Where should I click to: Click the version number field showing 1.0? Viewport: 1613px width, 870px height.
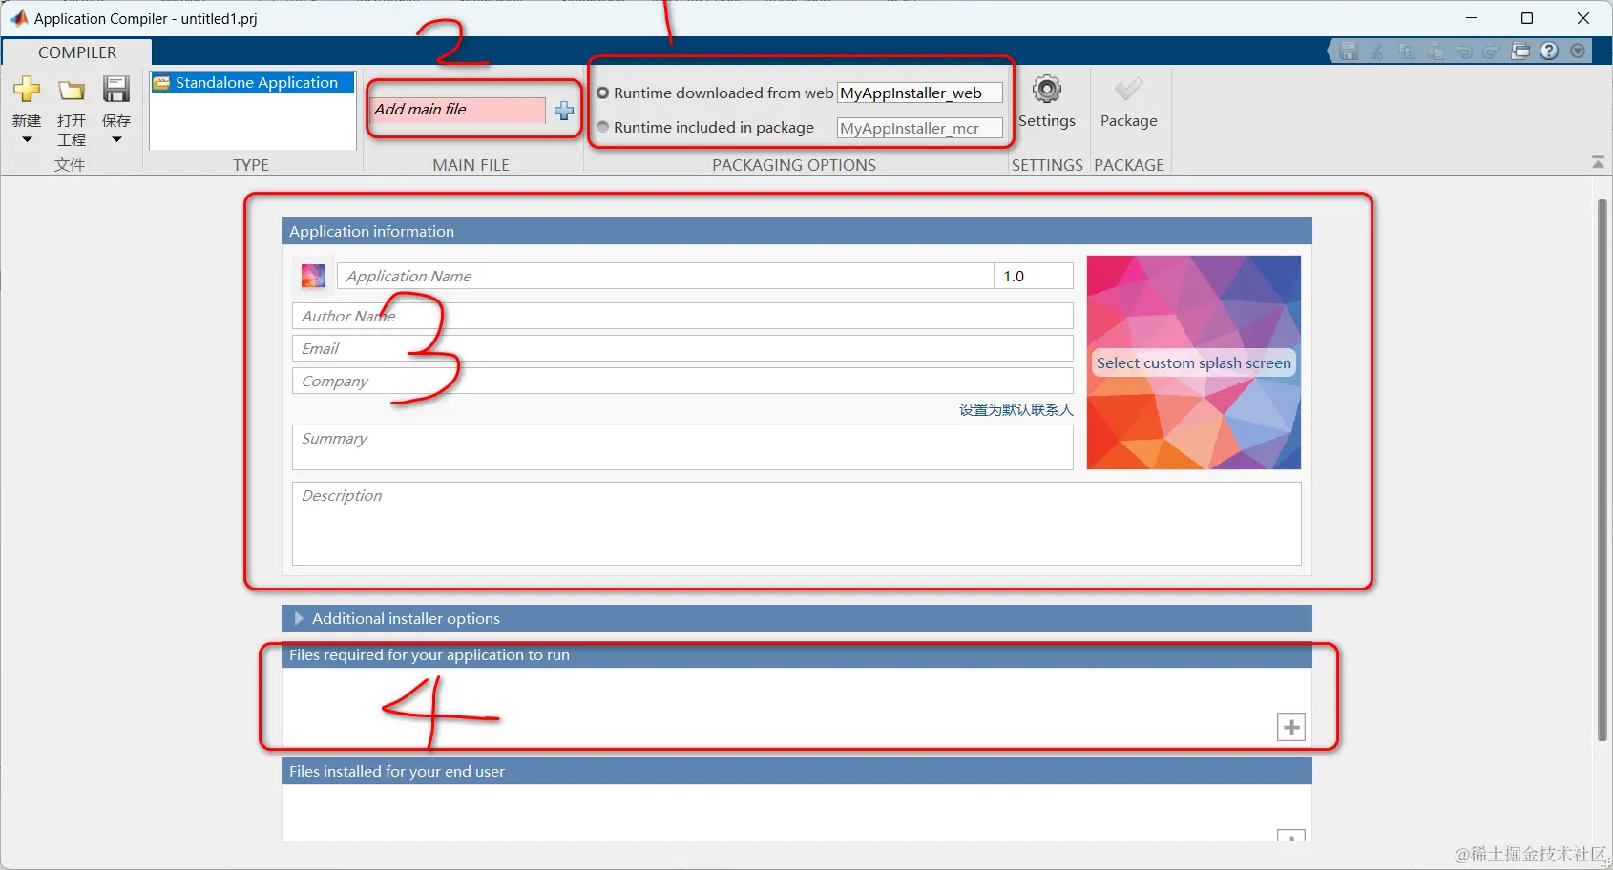[1034, 276]
